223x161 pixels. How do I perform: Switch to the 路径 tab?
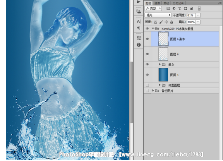point(166,3)
